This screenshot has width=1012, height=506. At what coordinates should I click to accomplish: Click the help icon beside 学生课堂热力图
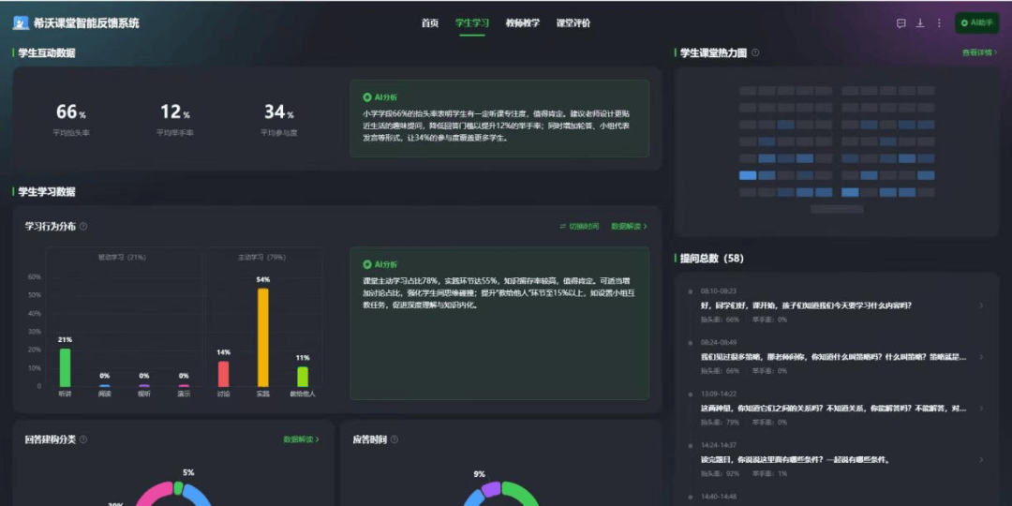(x=755, y=53)
